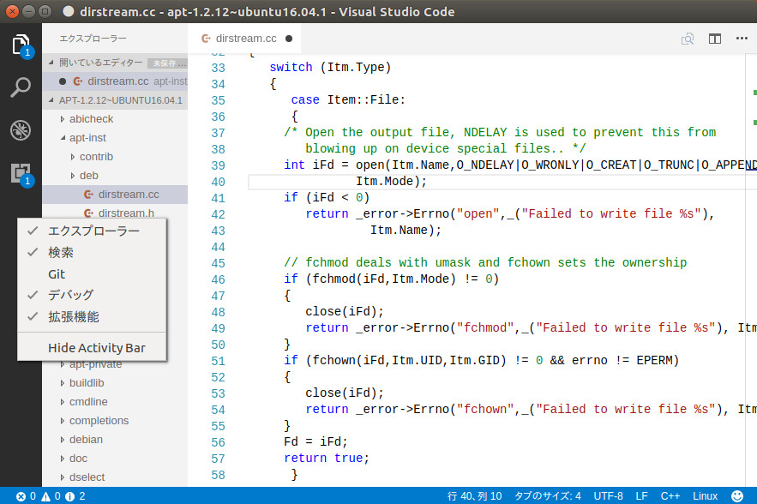Change indentation via タブのサイズ: 4
Screen dimensions: 757x504
(548, 496)
